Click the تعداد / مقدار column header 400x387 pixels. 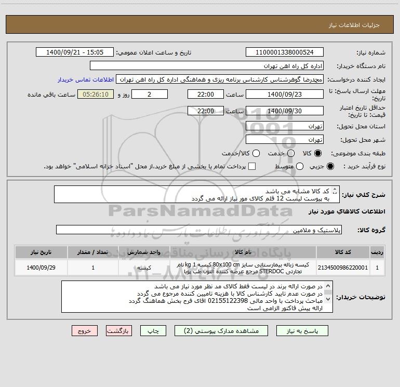click(x=93, y=252)
